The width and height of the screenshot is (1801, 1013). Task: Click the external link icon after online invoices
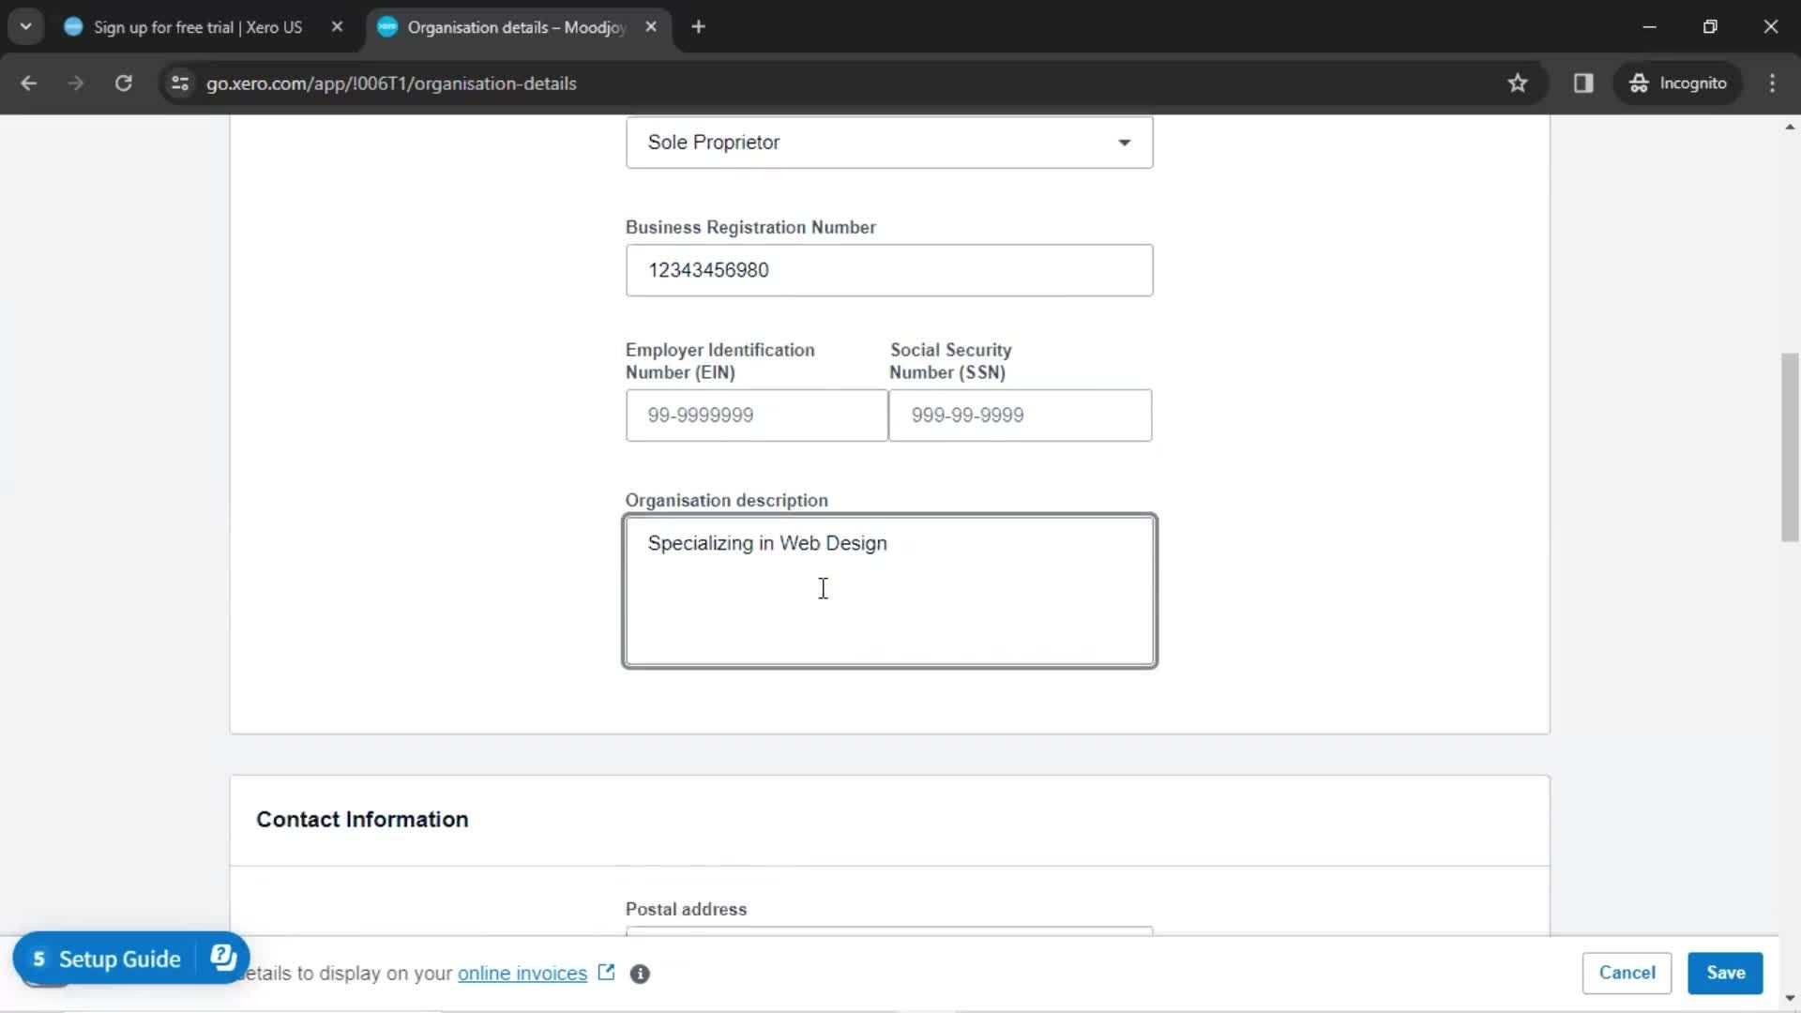pos(606,972)
